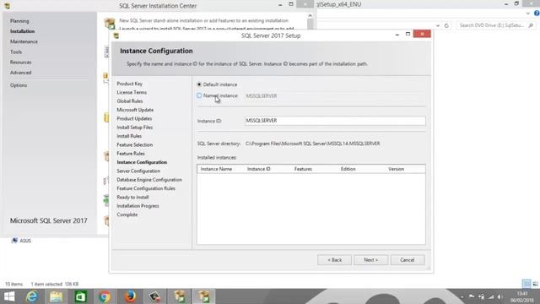Select the ASUS item in Explorer pane

[21, 241]
